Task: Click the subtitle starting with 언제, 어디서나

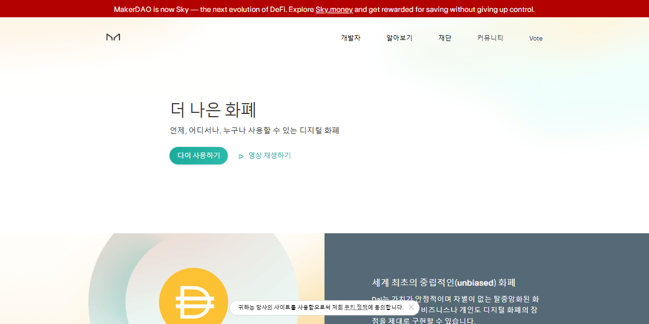Action: tap(254, 131)
